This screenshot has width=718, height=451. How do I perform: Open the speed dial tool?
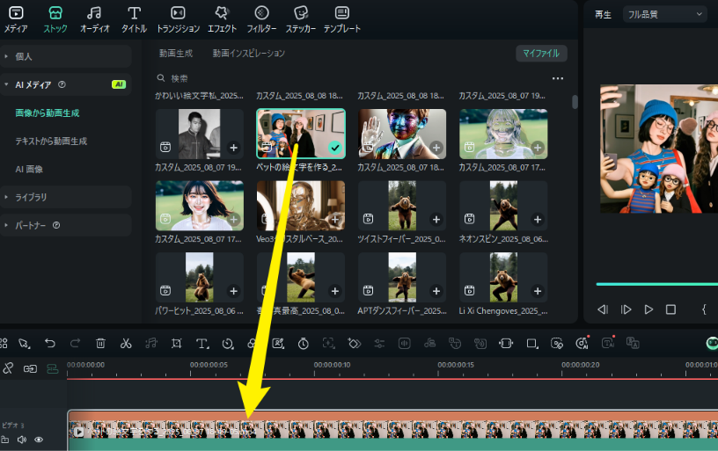(x=228, y=344)
